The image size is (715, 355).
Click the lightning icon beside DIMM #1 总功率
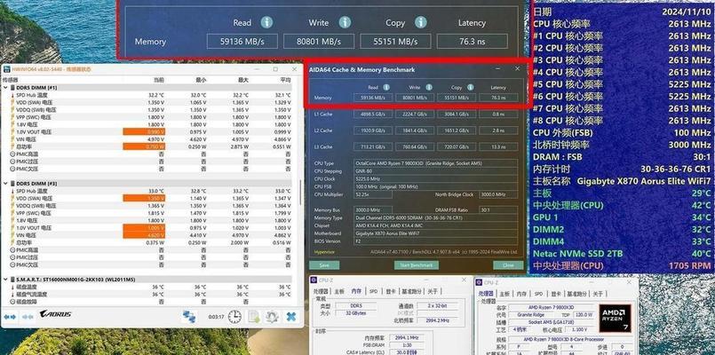[12, 146]
